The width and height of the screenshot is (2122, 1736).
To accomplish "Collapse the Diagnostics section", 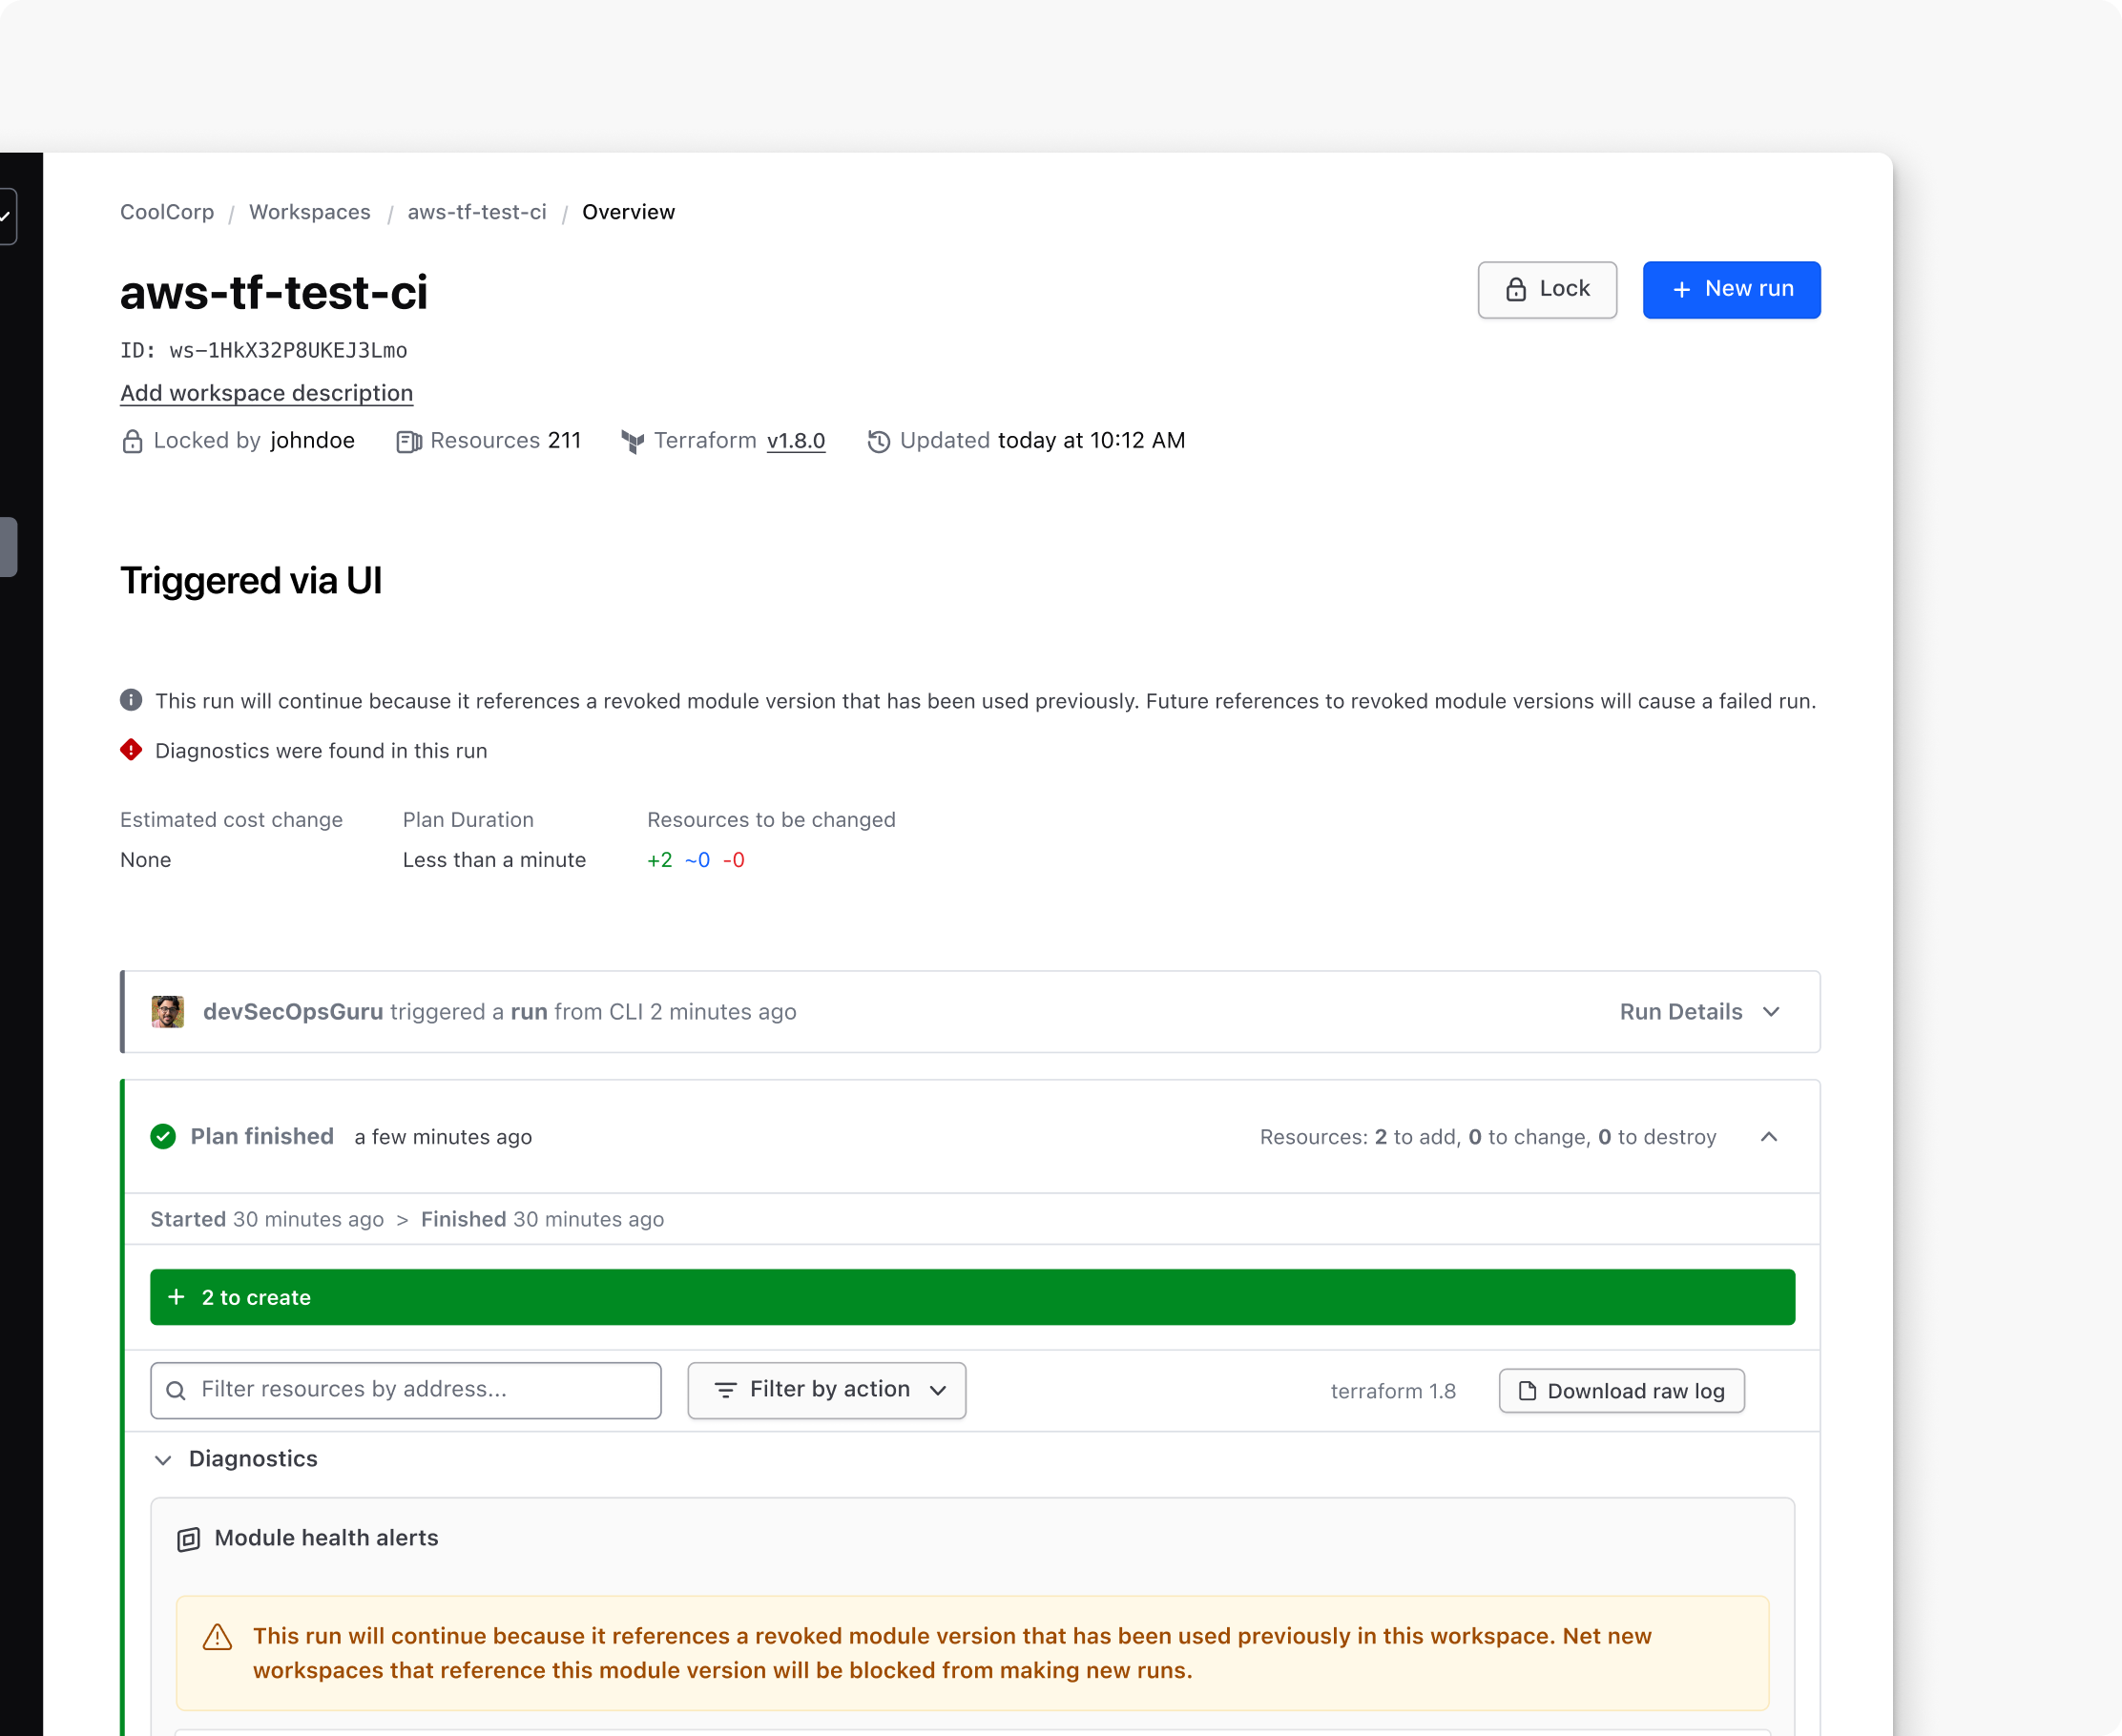I will pyautogui.click(x=163, y=1460).
